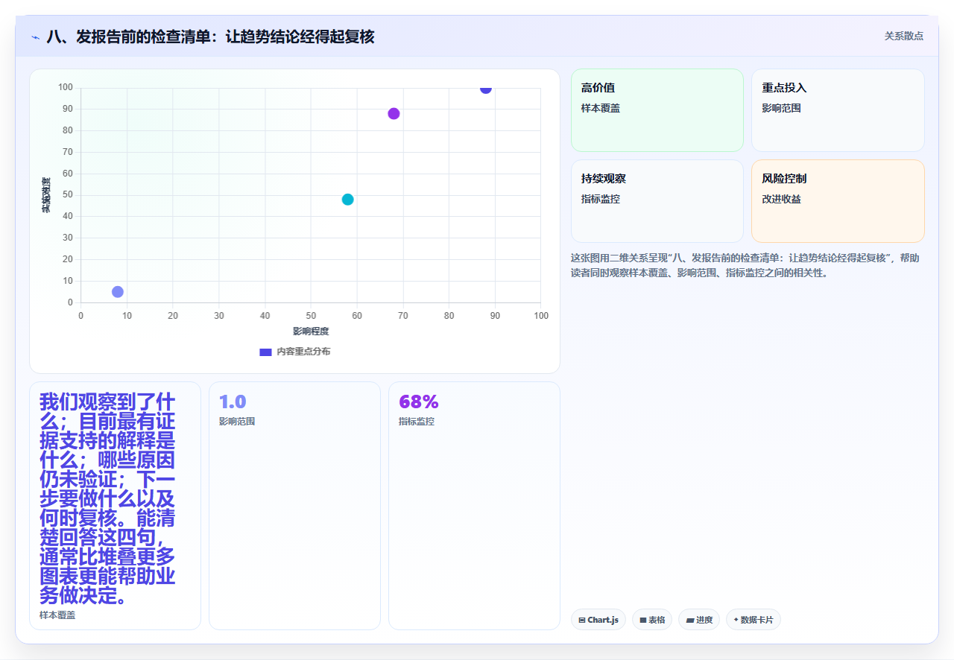The width and height of the screenshot is (954, 660).
Task: Click the legend color box for 内容重点分布
Action: [265, 352]
